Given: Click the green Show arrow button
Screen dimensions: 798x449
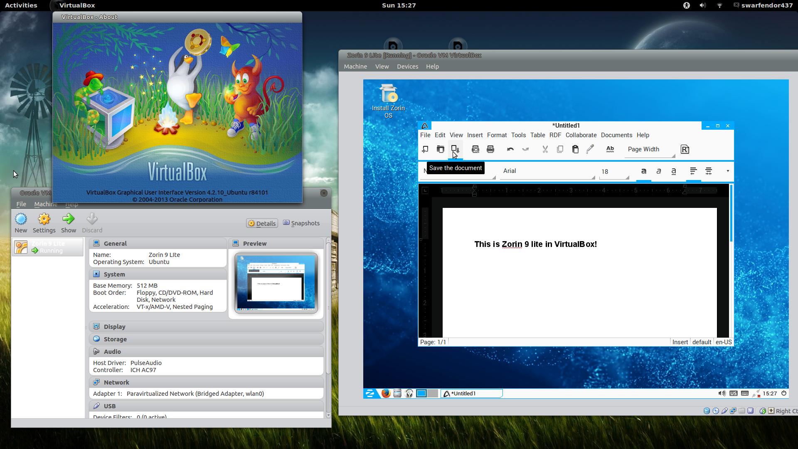Looking at the screenshot, I should (x=69, y=223).
